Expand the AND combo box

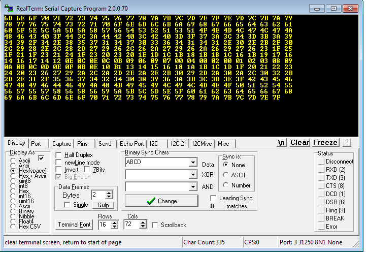[x=192, y=187]
